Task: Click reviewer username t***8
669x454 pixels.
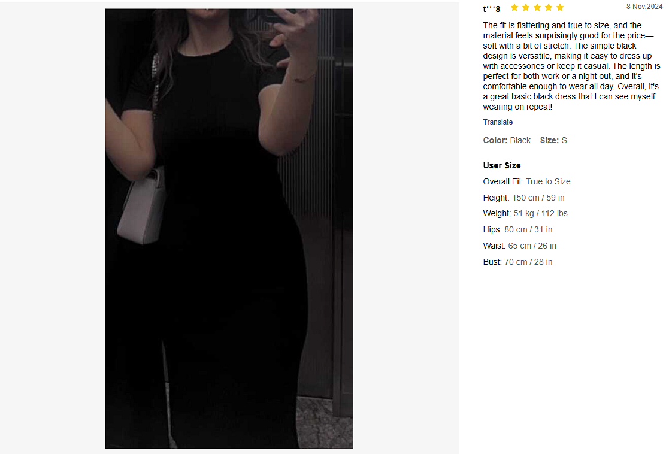Action: pyautogui.click(x=492, y=9)
